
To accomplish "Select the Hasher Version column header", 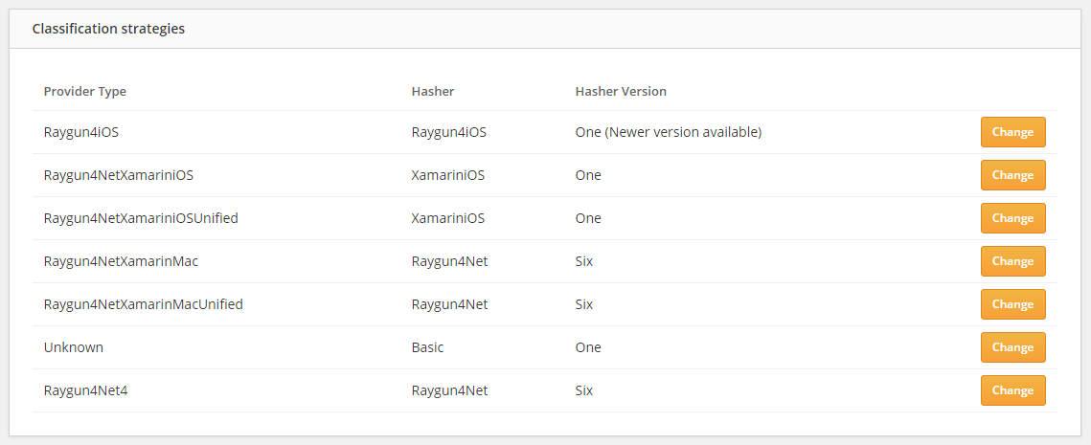I will click(621, 92).
